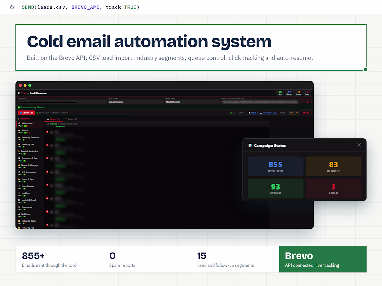Toggle the checkbox for lead row Y

coord(47,132)
